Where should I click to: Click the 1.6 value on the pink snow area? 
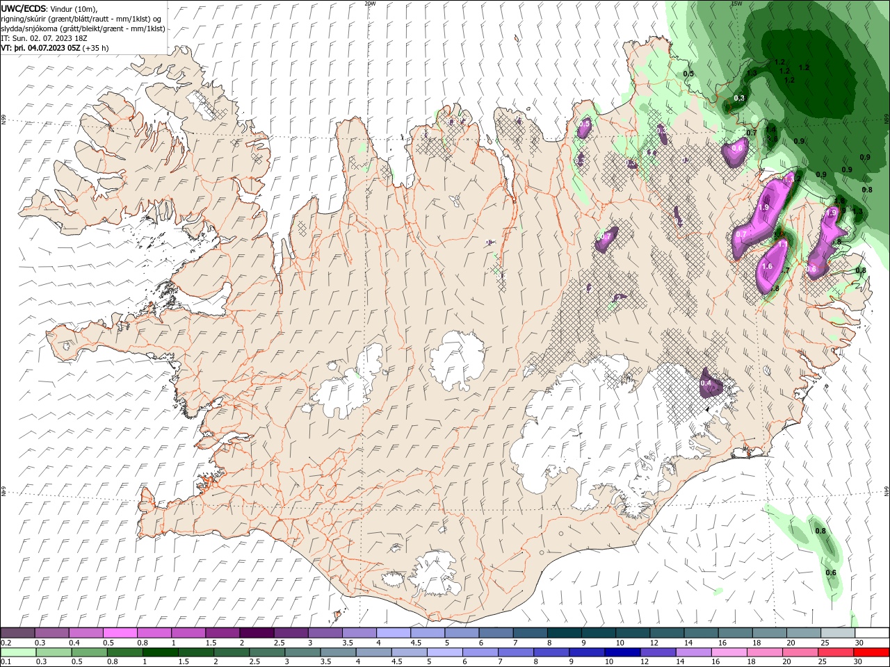(x=768, y=266)
